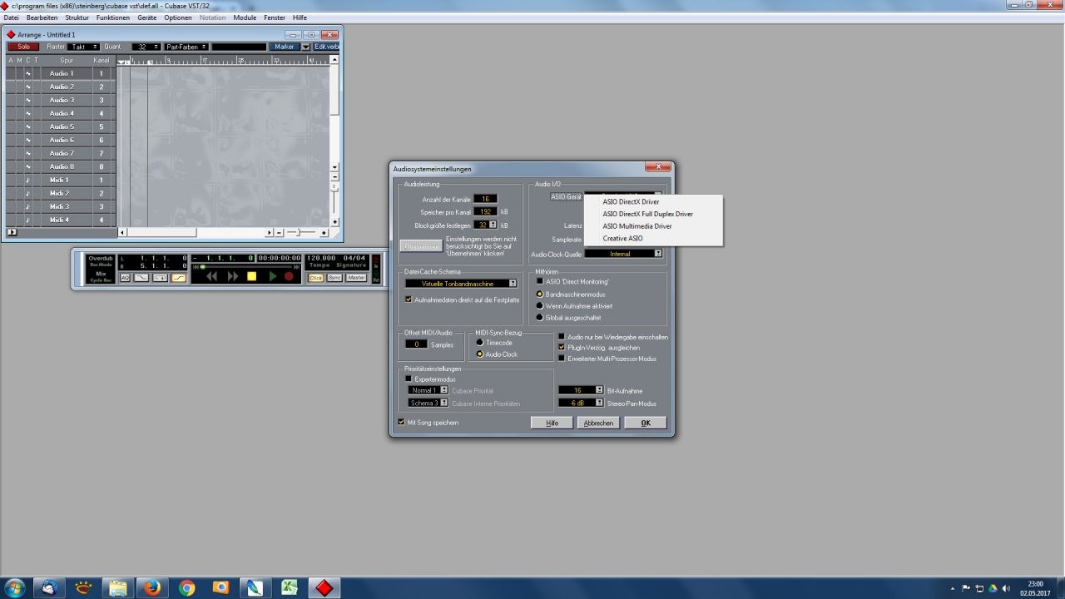Click the Abbrechen button

[598, 423]
